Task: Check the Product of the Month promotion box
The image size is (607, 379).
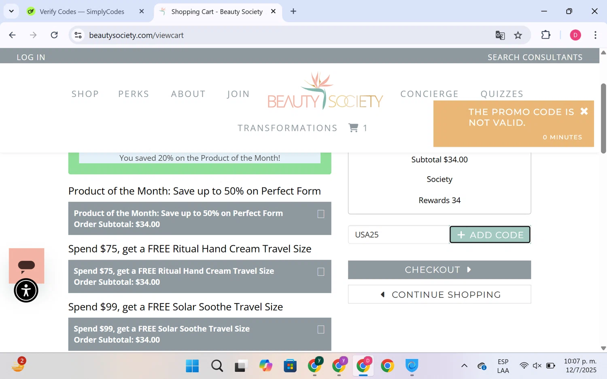Action: 321,214
